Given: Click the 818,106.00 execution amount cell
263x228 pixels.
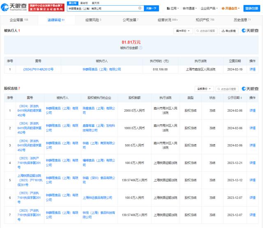Looking at the screenshot, I should pyautogui.click(x=160, y=69).
